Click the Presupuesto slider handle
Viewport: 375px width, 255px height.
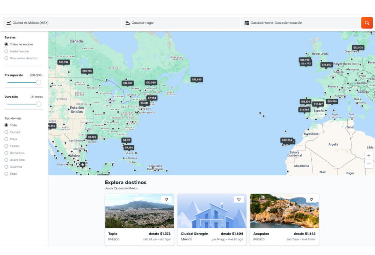coord(39,82)
